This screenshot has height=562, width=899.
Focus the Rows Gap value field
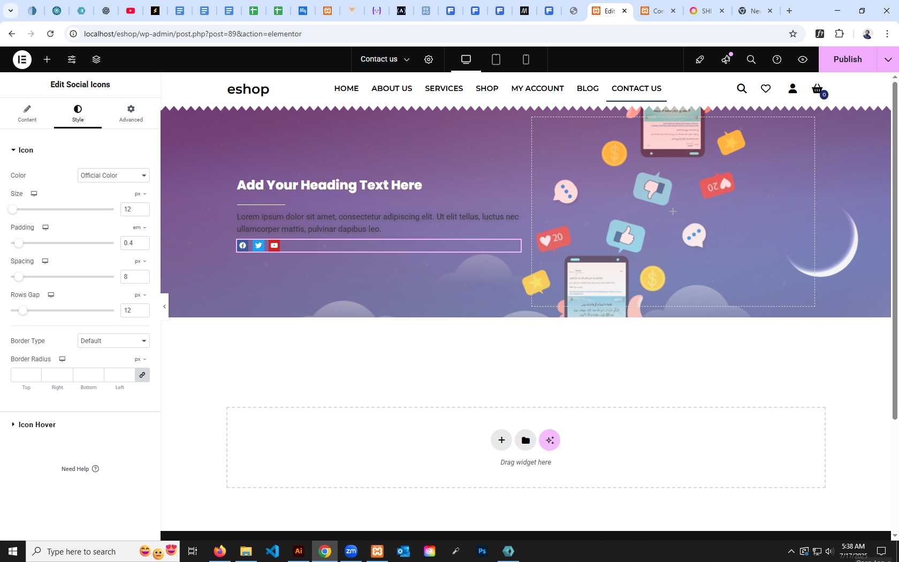[x=135, y=310]
